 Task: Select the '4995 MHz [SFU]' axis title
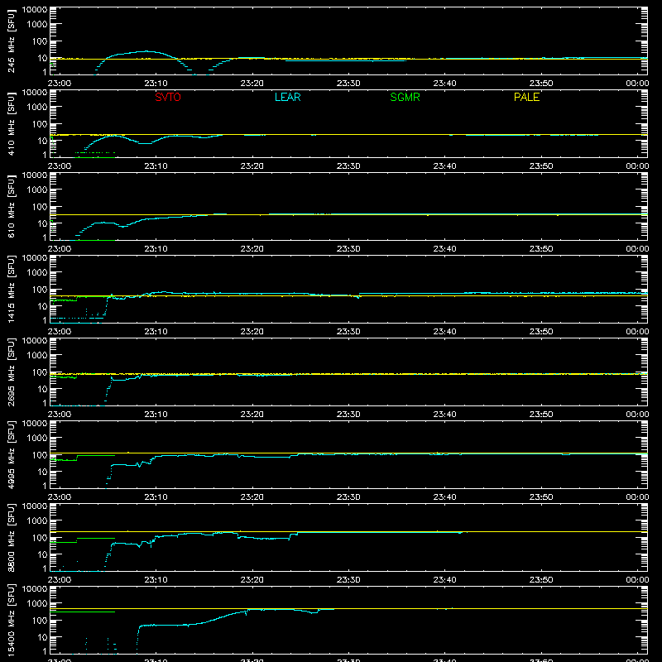(12, 454)
